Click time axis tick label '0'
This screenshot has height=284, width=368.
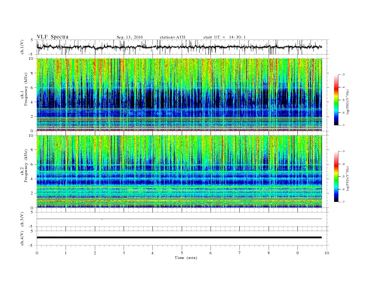(x=37, y=253)
